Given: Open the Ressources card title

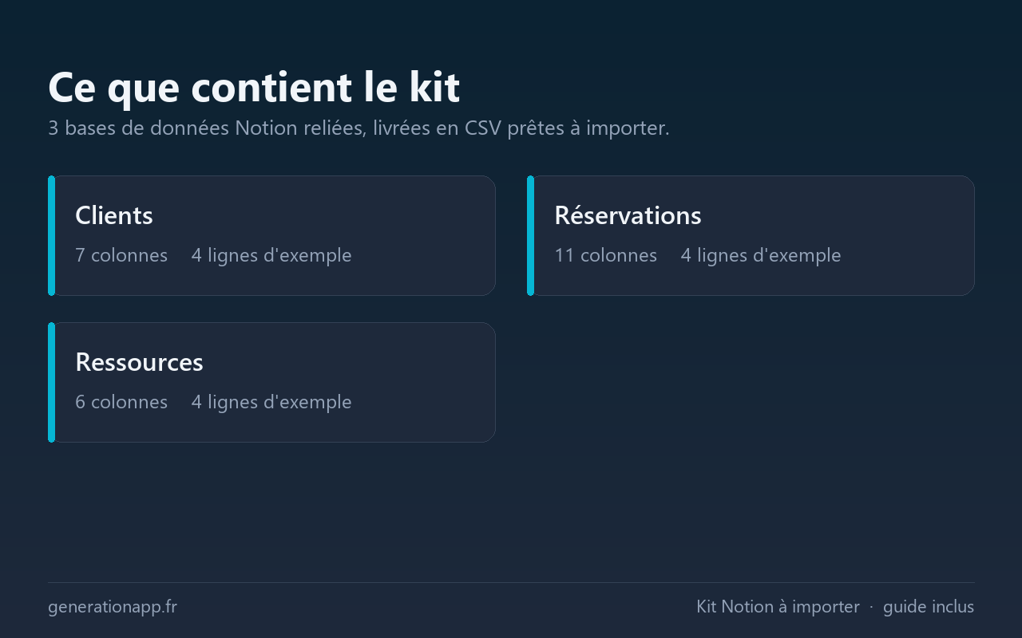Looking at the screenshot, I should 139,362.
